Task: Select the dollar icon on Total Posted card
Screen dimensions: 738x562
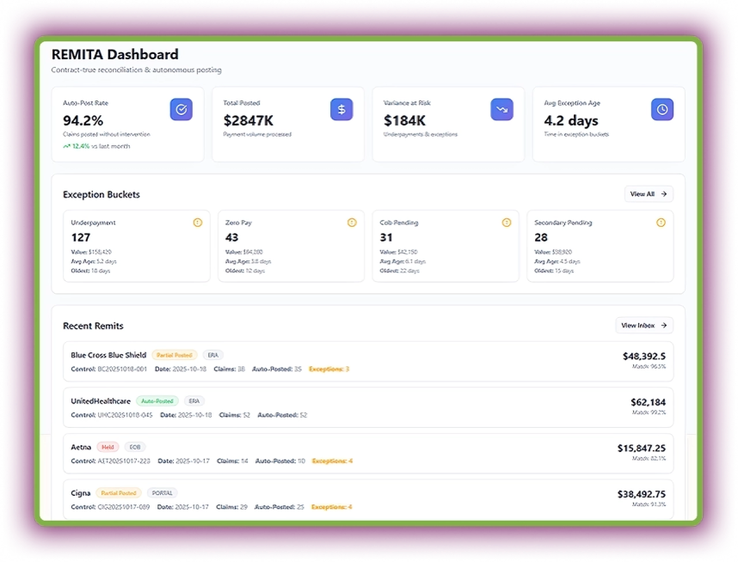Action: point(341,109)
